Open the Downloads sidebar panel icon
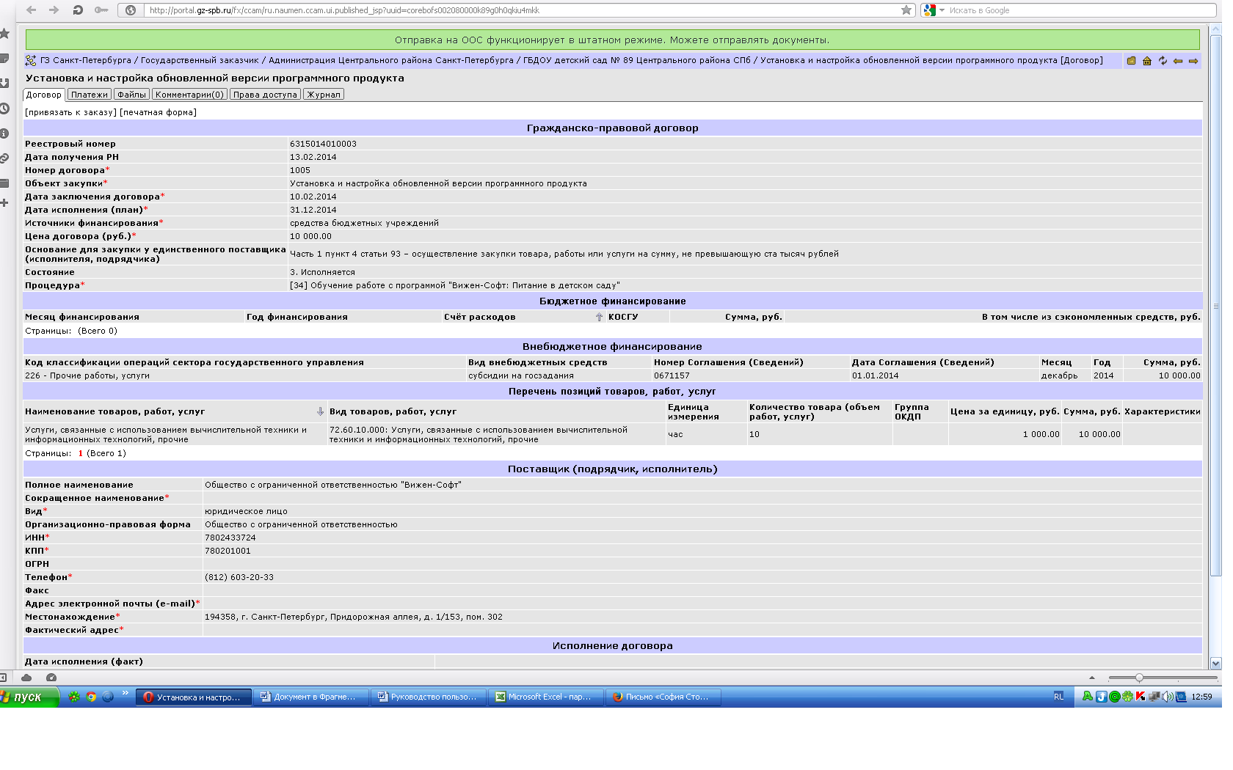Viewport: 1233px width, 770px height. (4, 83)
